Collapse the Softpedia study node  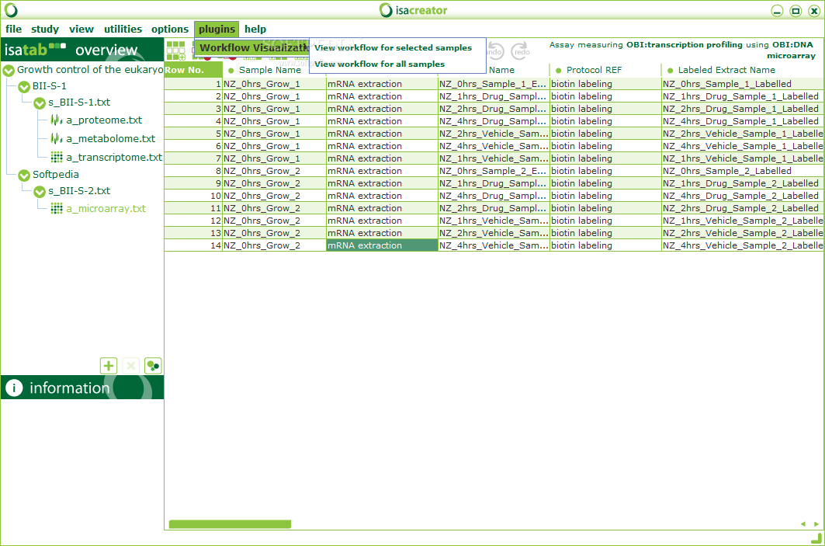24,176
